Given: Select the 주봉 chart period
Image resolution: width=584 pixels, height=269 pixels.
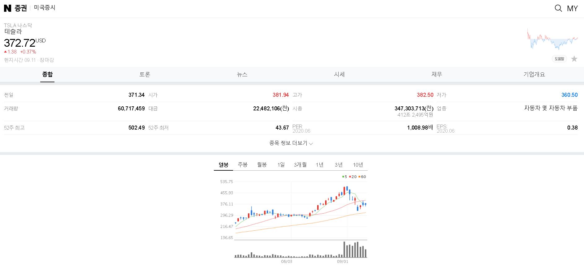Looking at the screenshot, I should point(243,165).
